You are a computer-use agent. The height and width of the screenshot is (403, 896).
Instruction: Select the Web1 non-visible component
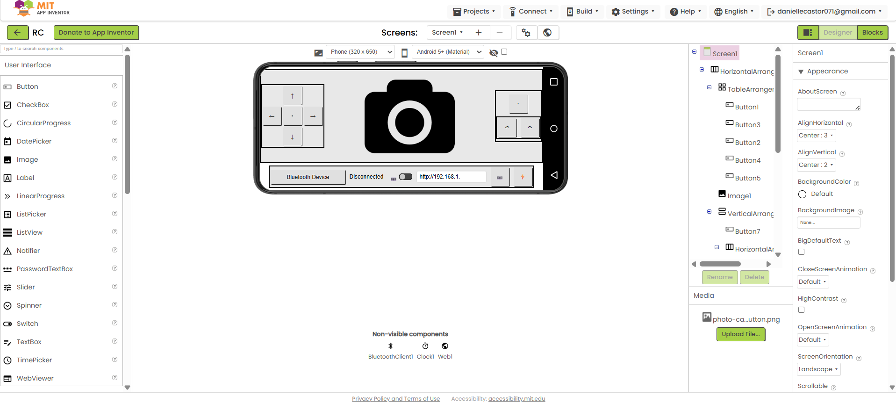[x=445, y=346]
